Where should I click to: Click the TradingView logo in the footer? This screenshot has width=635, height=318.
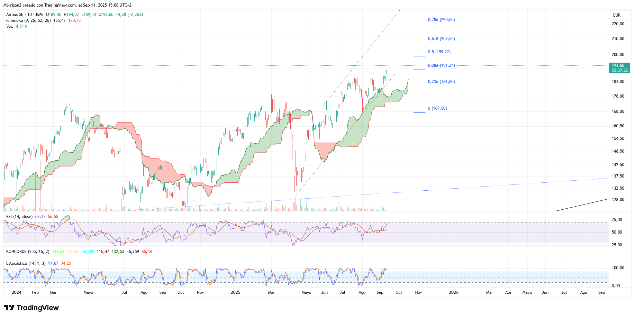coord(31,308)
